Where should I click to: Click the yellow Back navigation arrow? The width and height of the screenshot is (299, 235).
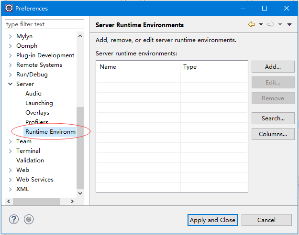[252, 24]
